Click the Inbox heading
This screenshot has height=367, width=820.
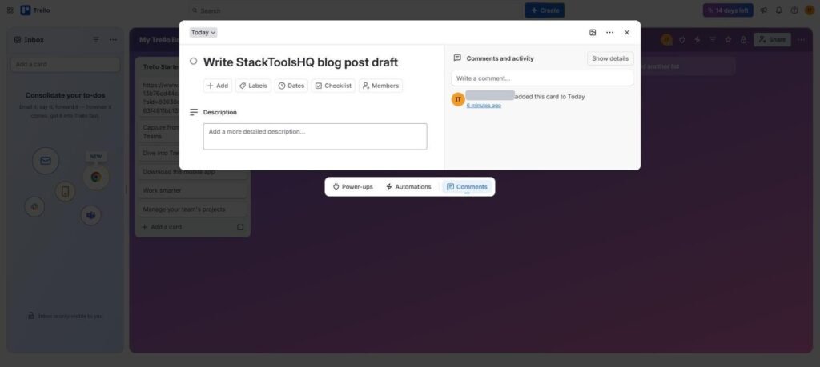coord(34,40)
